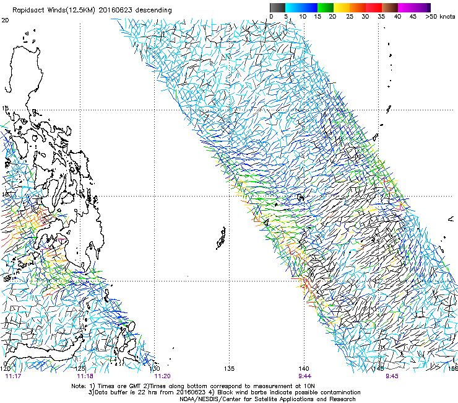The image size is (458, 403).
Task: Click the title text 'Rapidscat Winds(12.5KM)'
Action: pos(53,11)
